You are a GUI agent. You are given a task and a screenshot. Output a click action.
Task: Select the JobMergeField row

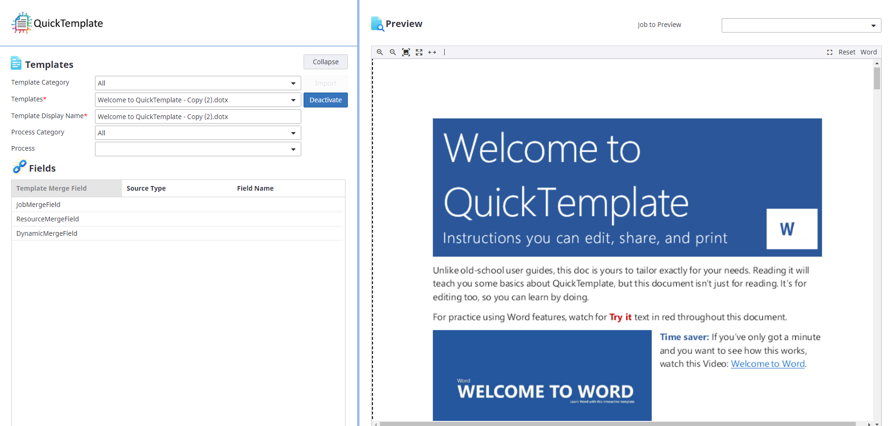click(38, 205)
